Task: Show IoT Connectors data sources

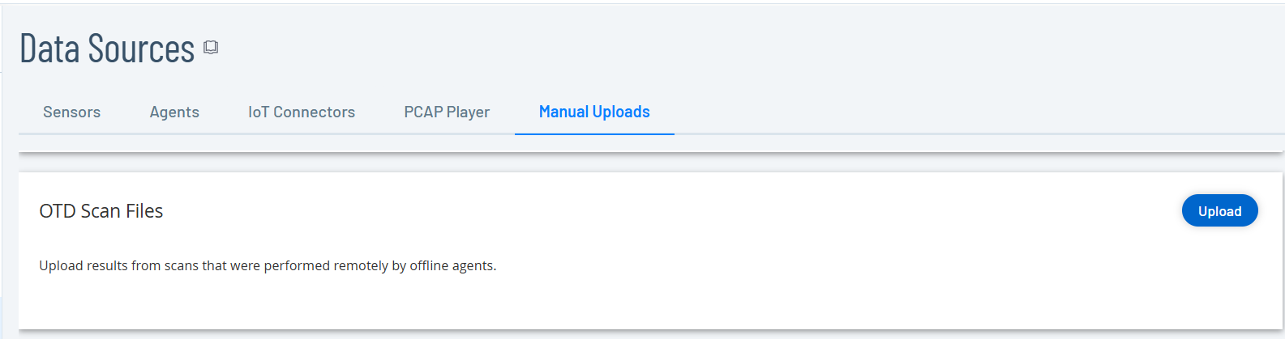Action: pos(302,112)
